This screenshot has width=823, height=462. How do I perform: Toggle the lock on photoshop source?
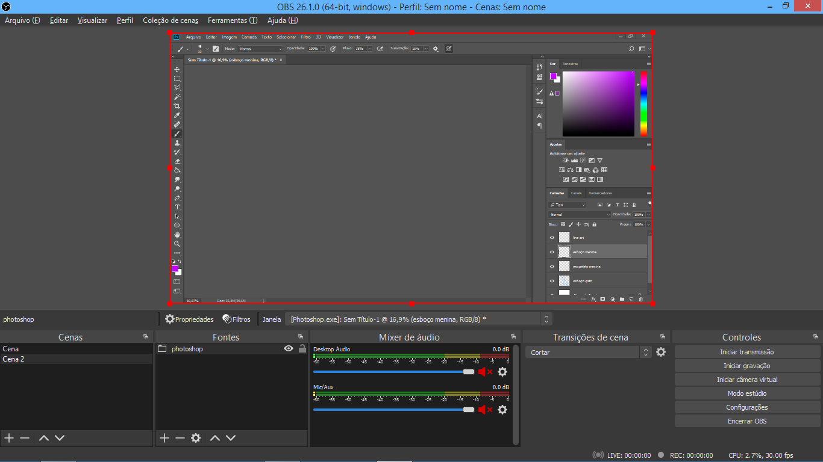302,348
